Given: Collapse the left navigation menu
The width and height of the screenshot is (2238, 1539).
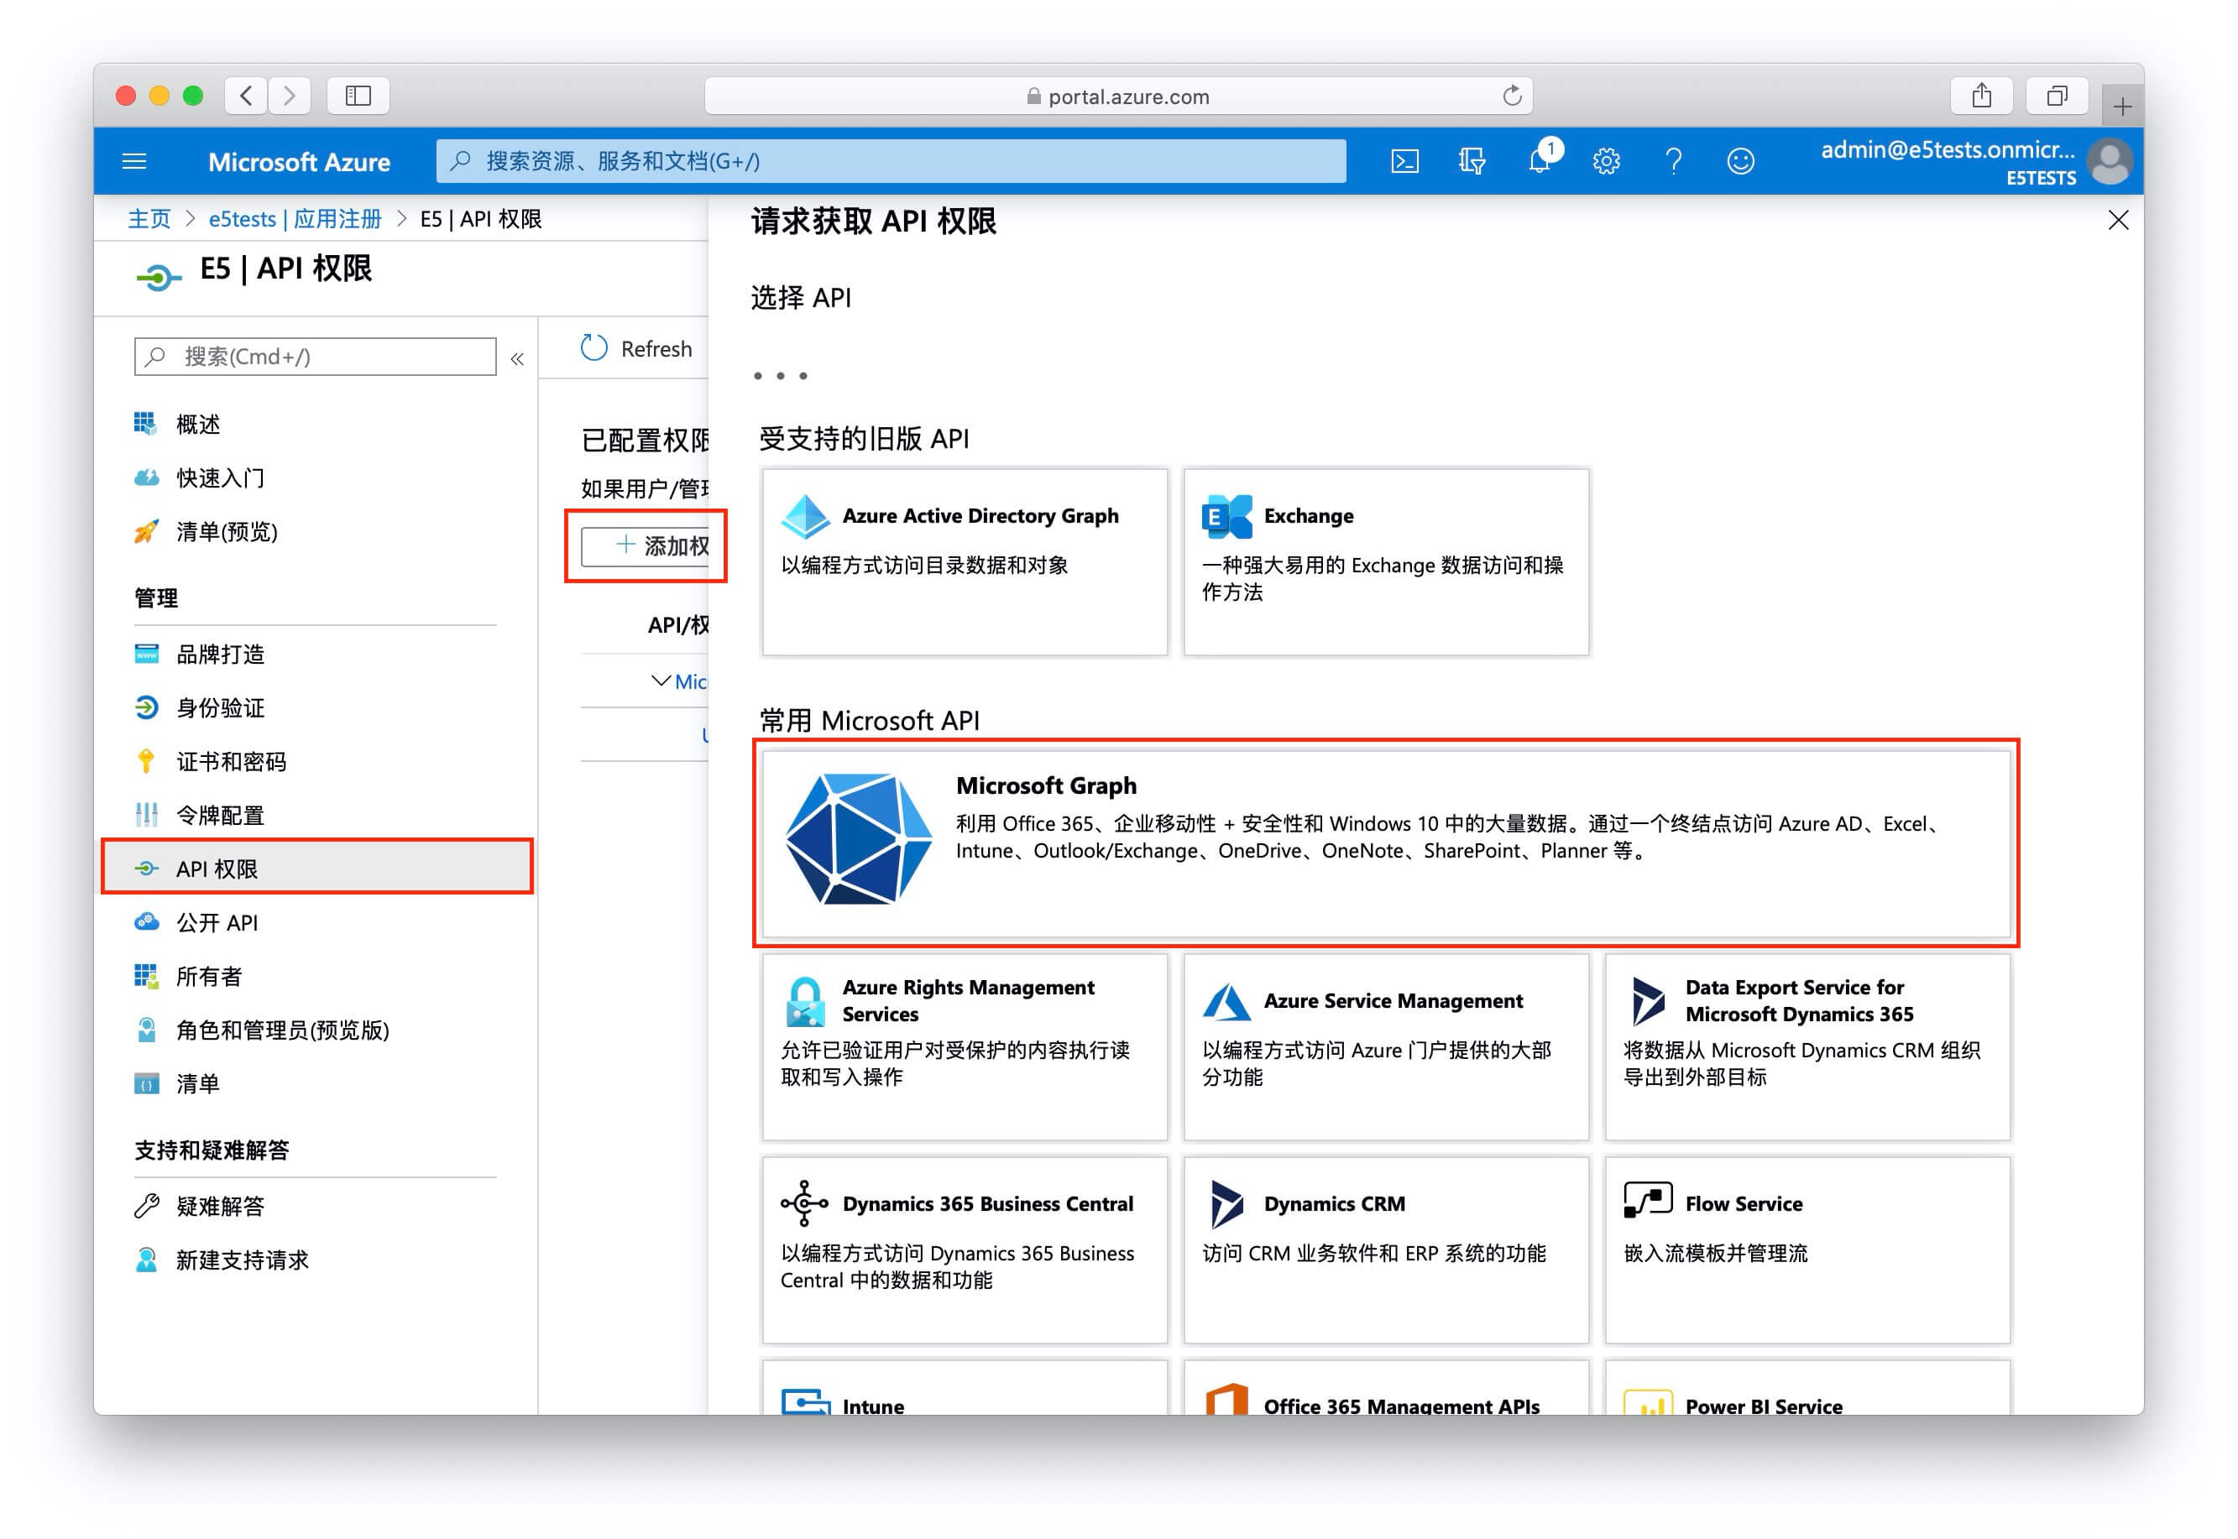Looking at the screenshot, I should [x=517, y=358].
